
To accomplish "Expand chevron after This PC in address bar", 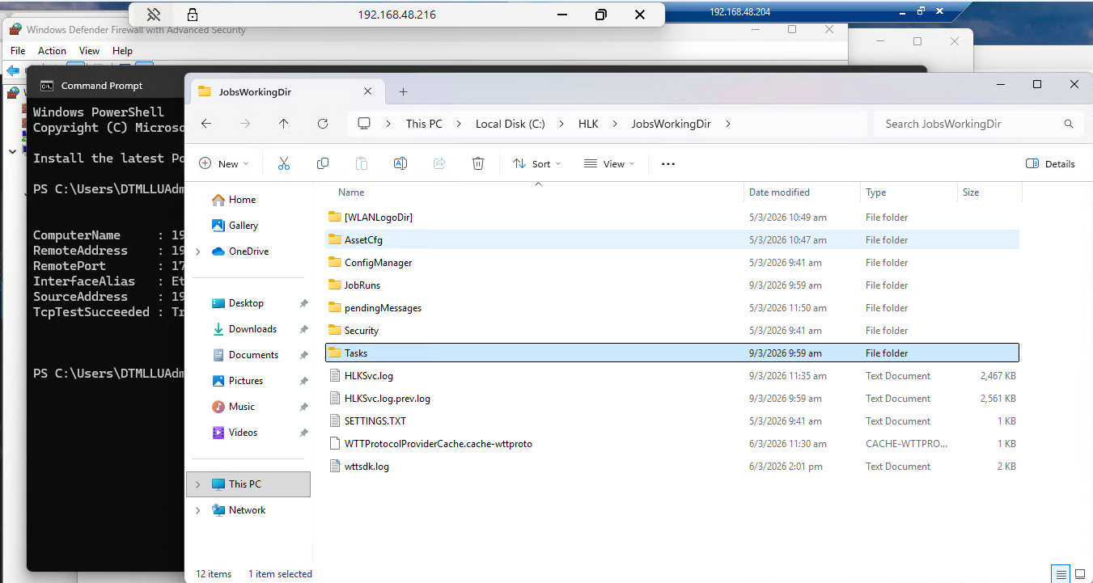I will (x=459, y=124).
